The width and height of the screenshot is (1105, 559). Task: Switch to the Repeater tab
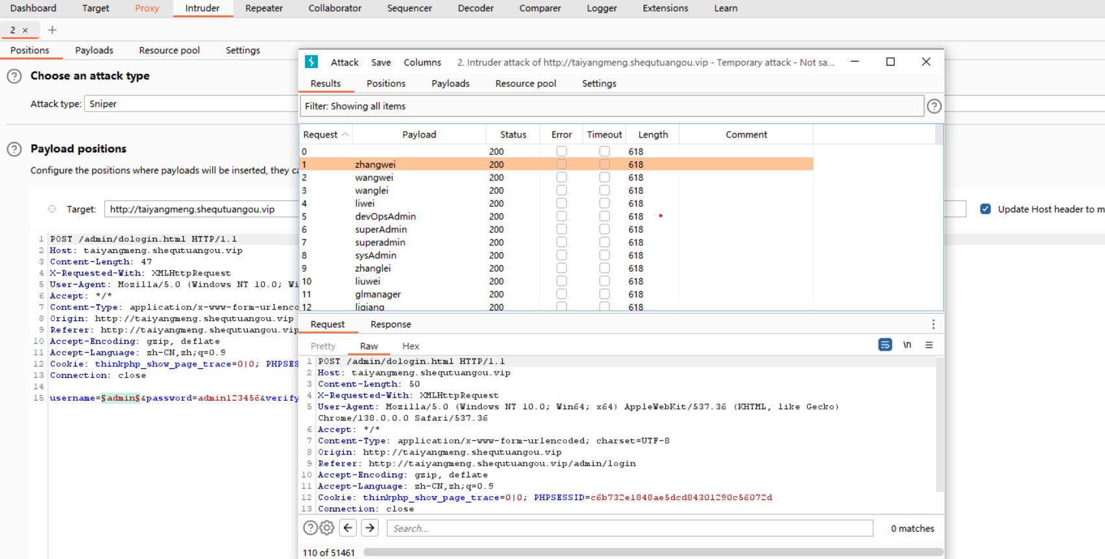(264, 8)
